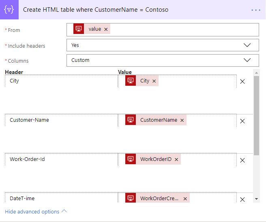Collapse with Hide advanced options link

tap(36, 211)
